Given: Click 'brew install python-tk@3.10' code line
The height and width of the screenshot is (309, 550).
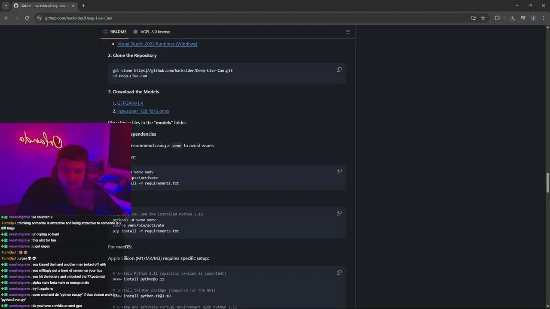Looking at the screenshot, I should tap(142, 296).
